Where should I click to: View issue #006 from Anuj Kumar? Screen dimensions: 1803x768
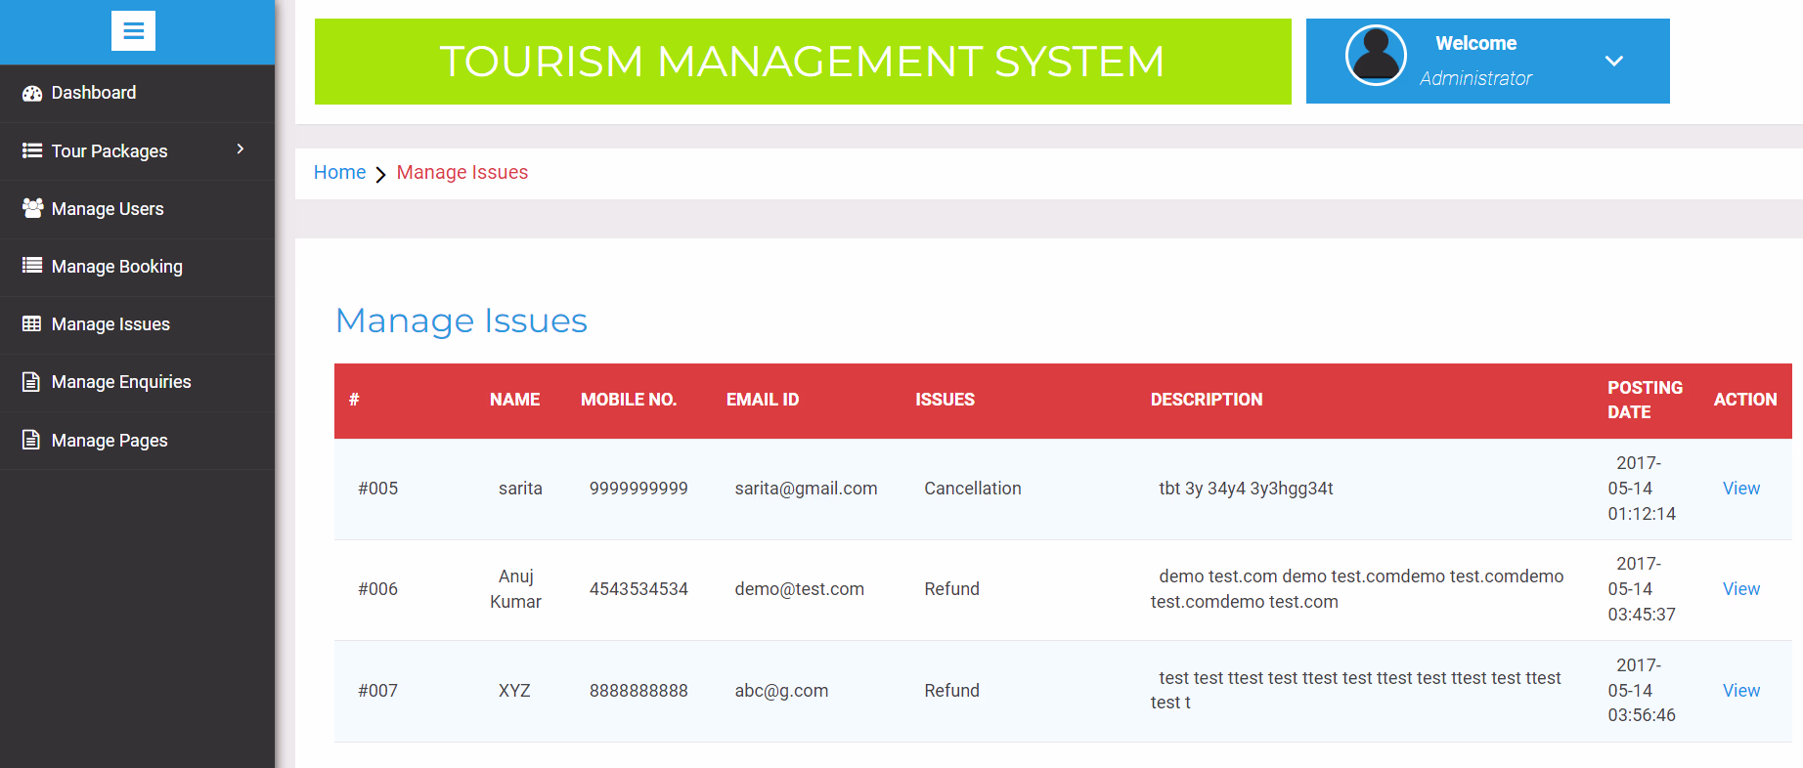pyautogui.click(x=1740, y=589)
